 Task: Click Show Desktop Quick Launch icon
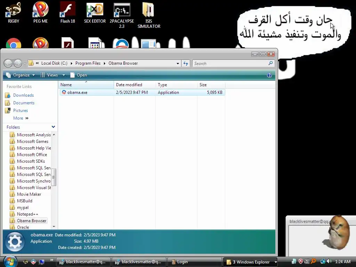[x=42, y=262]
